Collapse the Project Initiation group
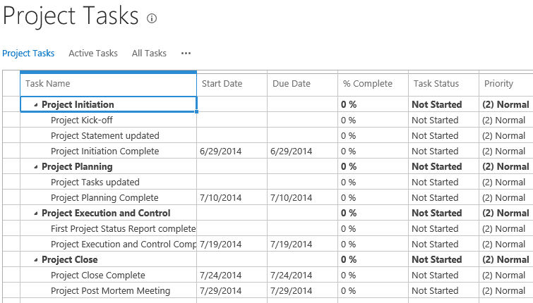Screen dimensions: 533x303 [36, 105]
